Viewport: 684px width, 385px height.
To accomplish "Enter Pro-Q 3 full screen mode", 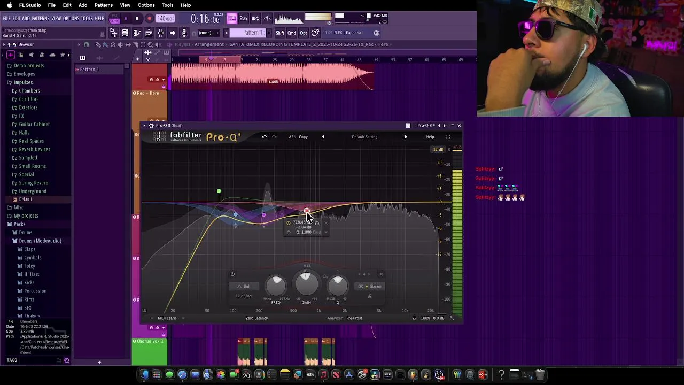I will [448, 137].
